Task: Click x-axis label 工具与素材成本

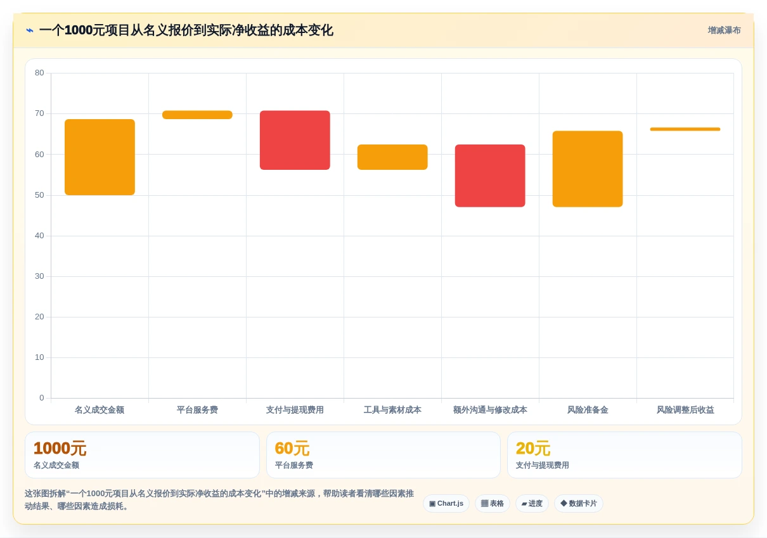Action: (x=392, y=410)
